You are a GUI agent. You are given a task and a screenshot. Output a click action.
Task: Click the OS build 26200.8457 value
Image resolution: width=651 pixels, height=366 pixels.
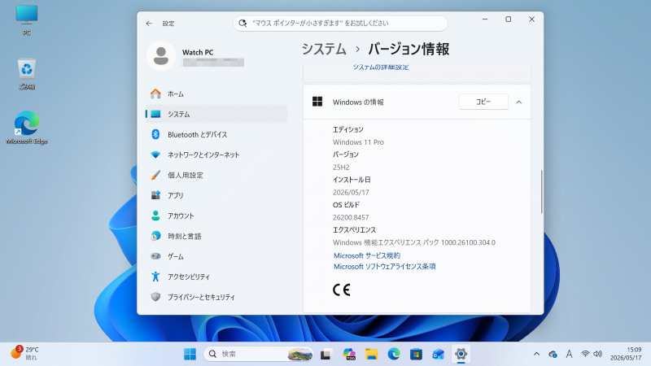[351, 217]
